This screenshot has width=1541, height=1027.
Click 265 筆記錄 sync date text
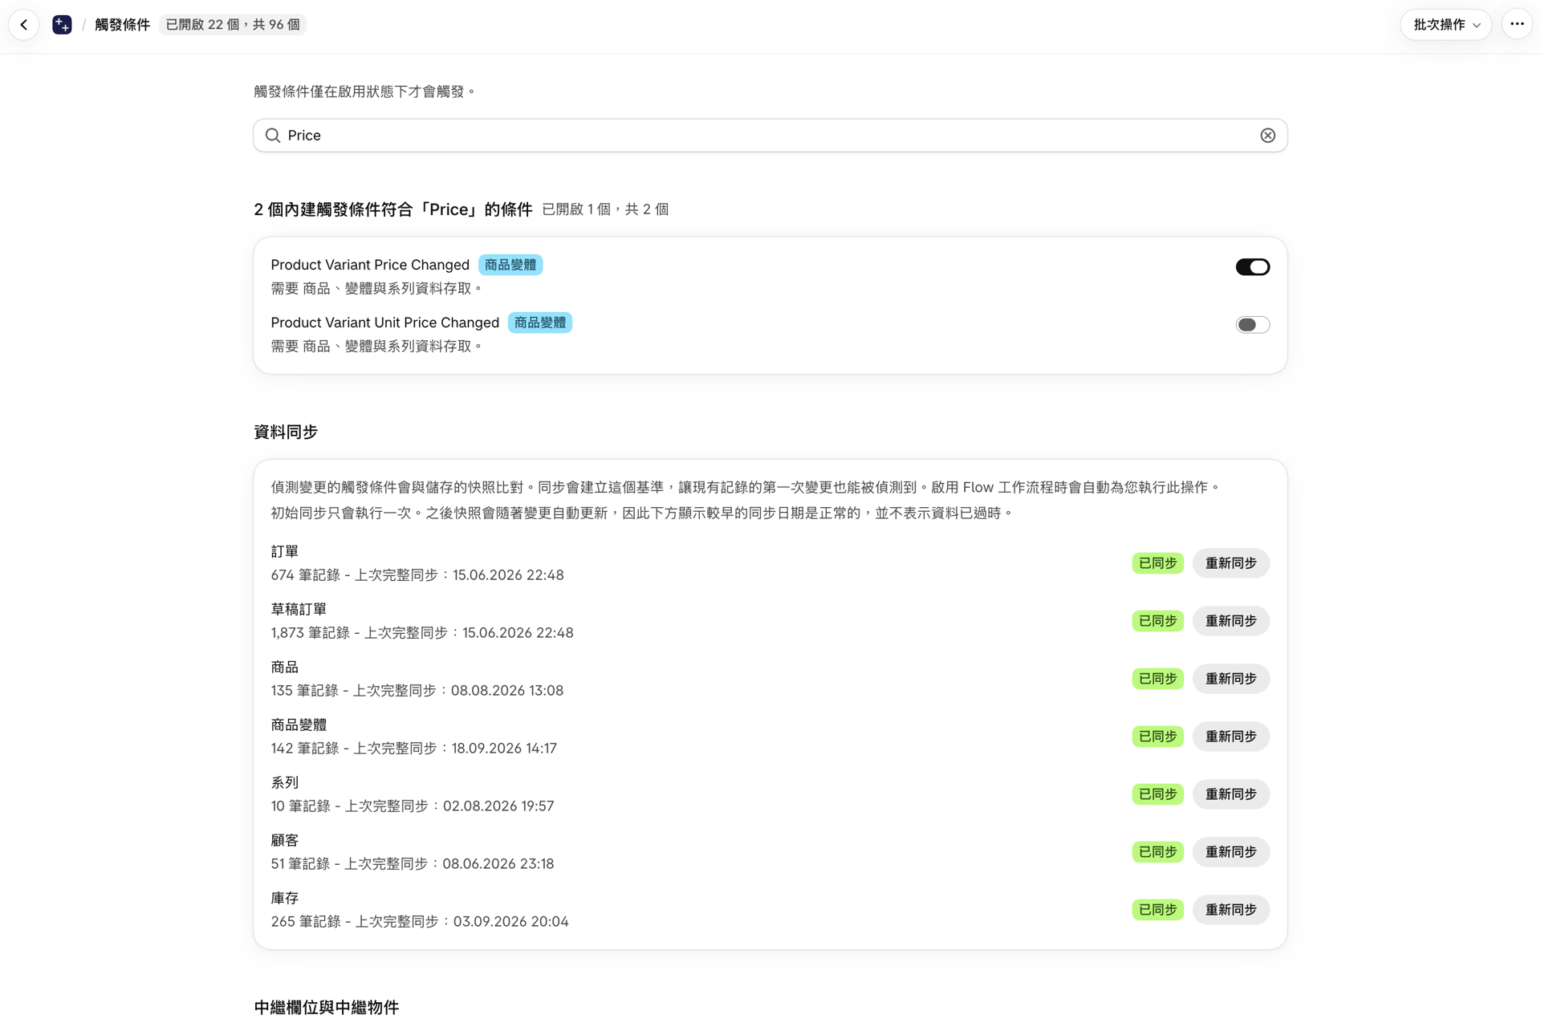pos(420,922)
